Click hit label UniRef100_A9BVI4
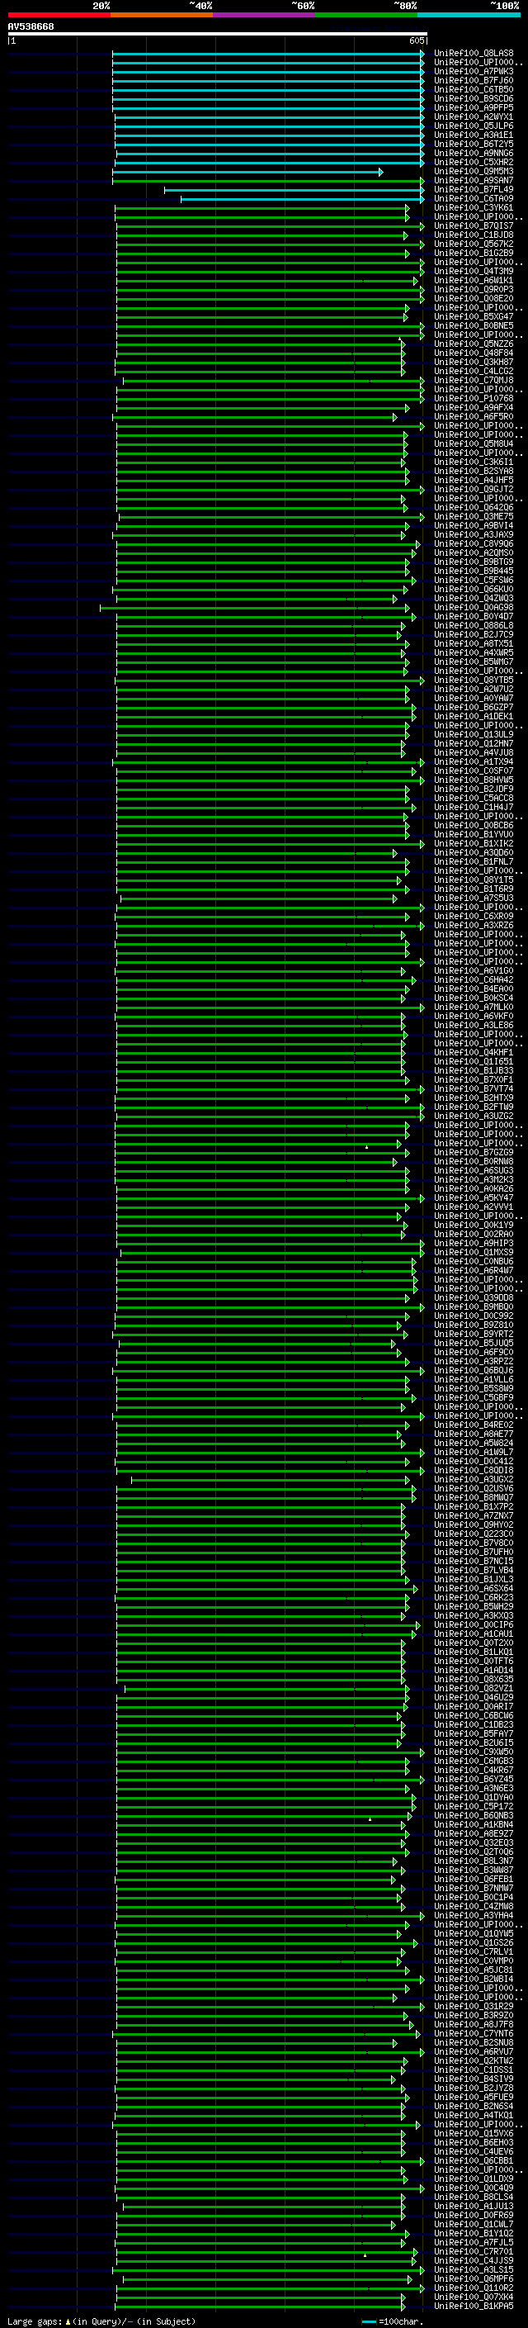The width and height of the screenshot is (528, 2328). (x=474, y=526)
